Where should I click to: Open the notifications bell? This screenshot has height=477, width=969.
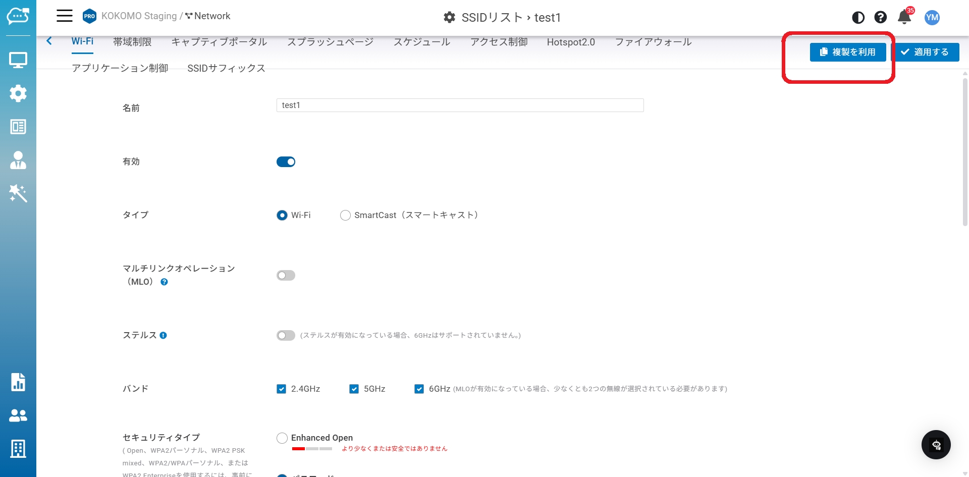(904, 18)
